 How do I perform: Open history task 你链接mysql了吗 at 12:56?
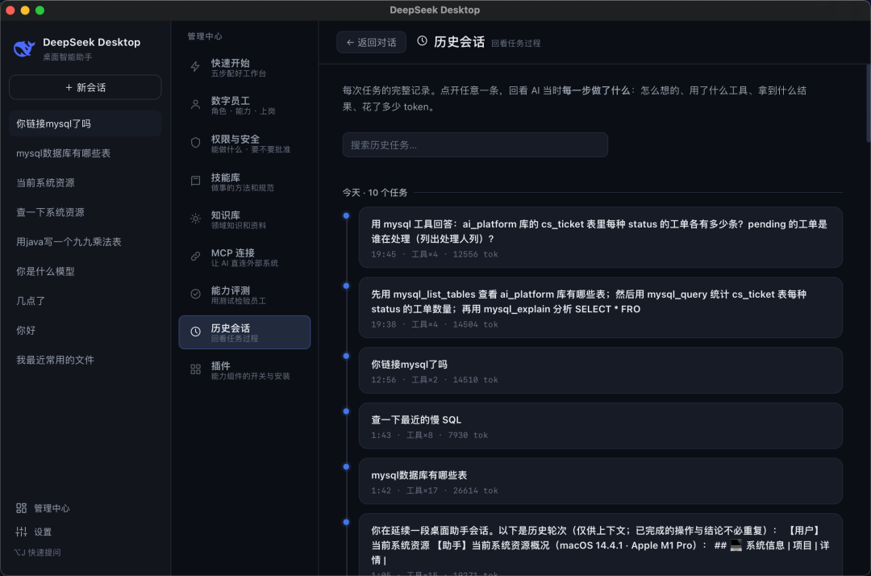coord(601,370)
